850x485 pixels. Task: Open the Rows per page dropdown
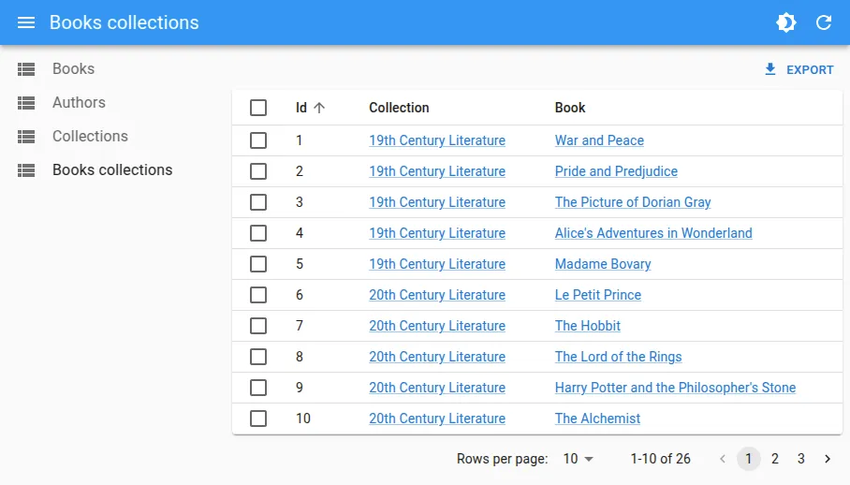578,459
